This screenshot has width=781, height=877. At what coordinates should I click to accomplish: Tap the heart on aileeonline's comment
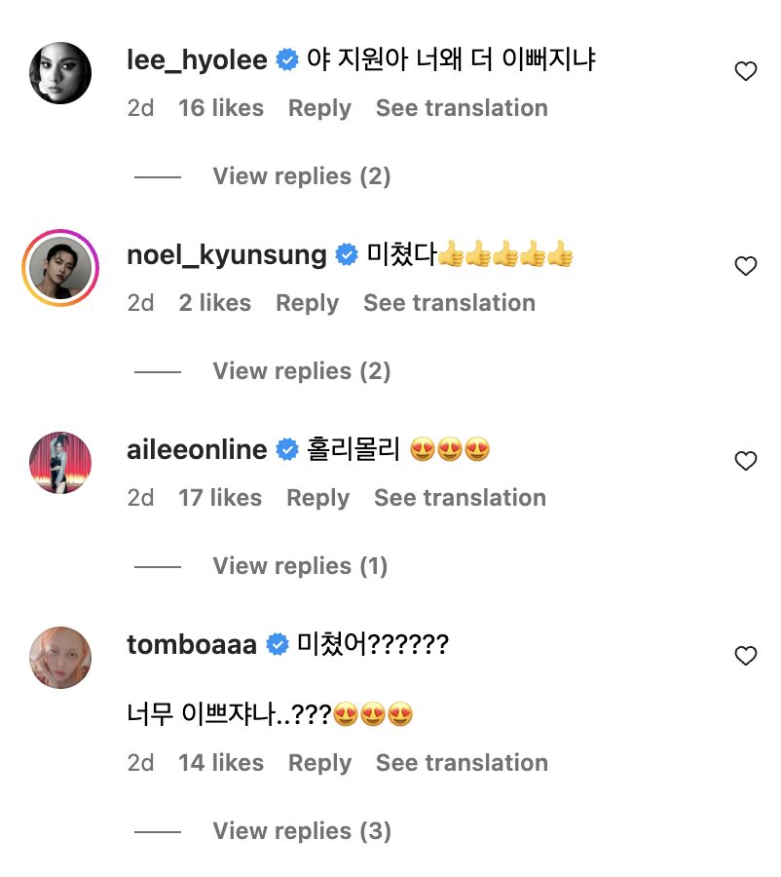pyautogui.click(x=745, y=461)
